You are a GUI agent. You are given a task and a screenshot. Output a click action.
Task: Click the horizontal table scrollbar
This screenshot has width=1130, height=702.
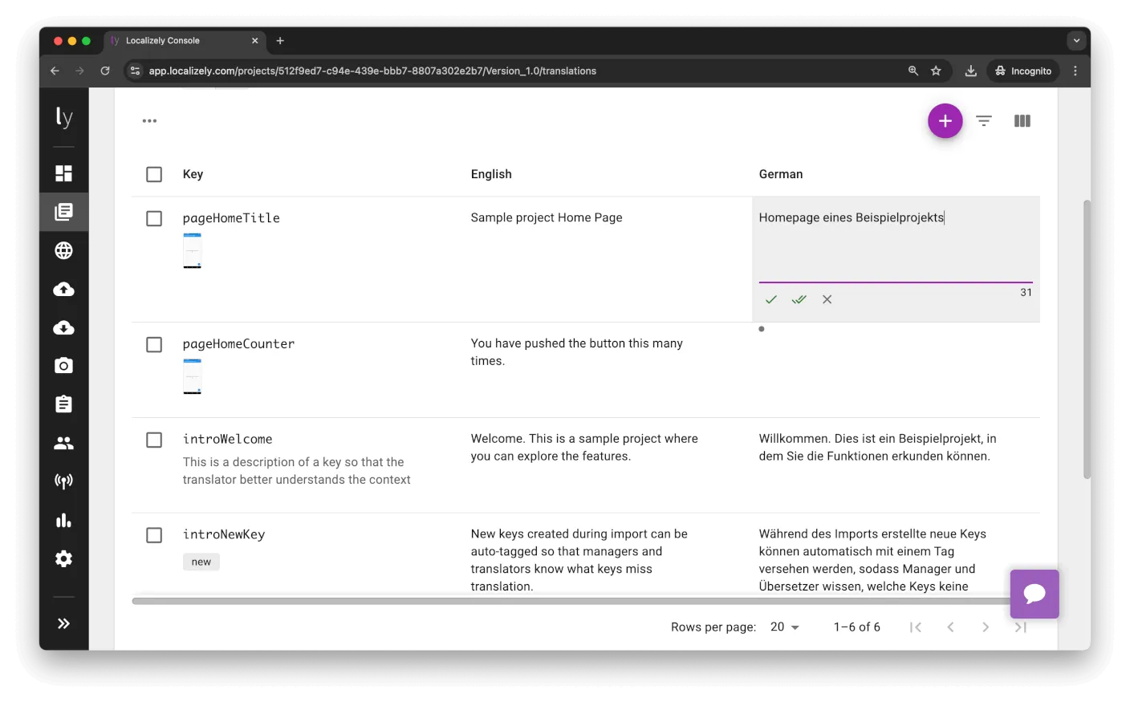[x=571, y=601]
